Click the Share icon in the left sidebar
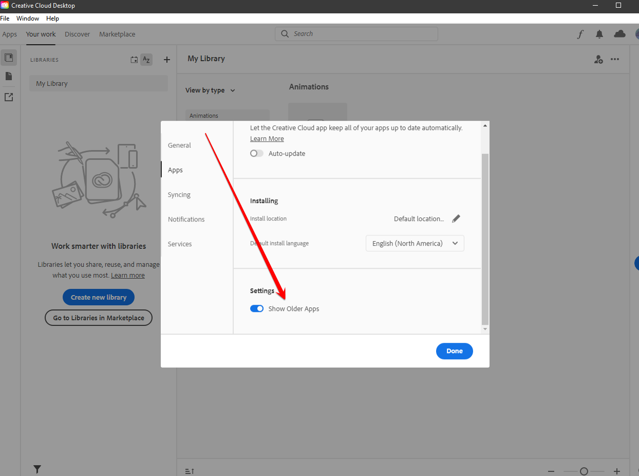 click(8, 97)
